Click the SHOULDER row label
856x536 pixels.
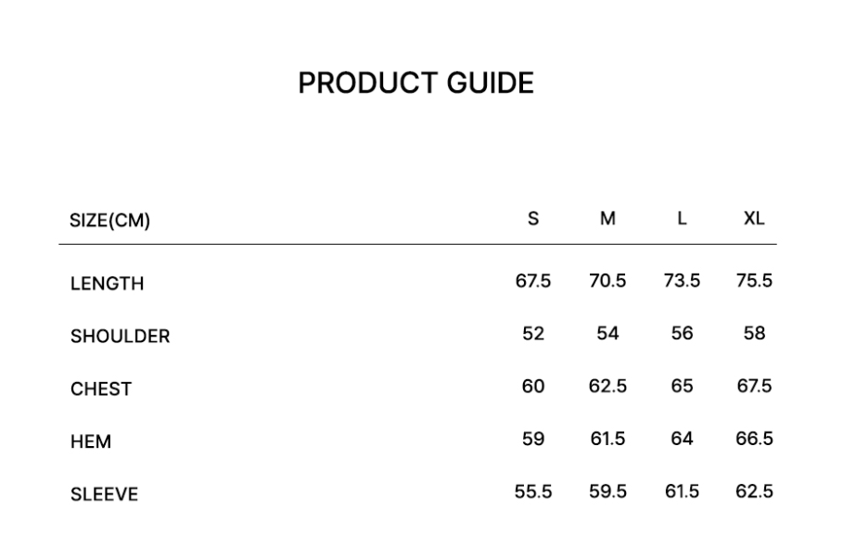[x=120, y=337]
